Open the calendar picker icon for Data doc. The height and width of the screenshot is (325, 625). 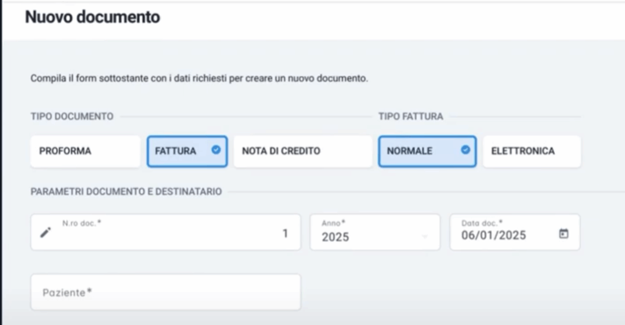[x=563, y=233]
